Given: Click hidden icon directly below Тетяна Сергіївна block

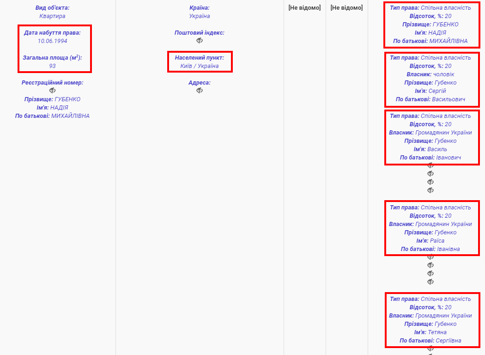Looking at the screenshot, I should (430, 349).
